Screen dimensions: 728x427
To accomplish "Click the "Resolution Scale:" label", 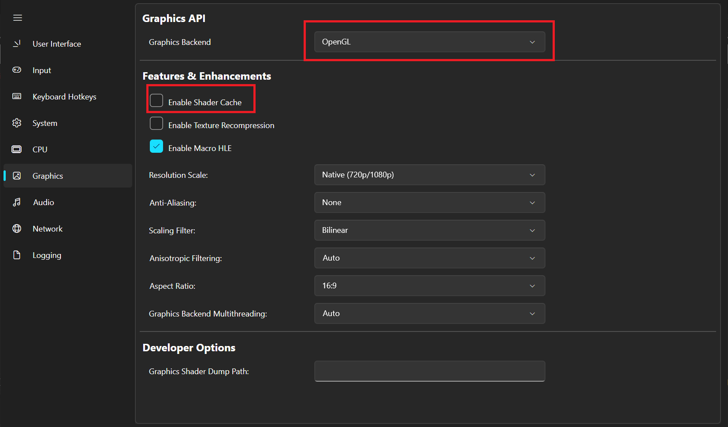I will pos(178,175).
